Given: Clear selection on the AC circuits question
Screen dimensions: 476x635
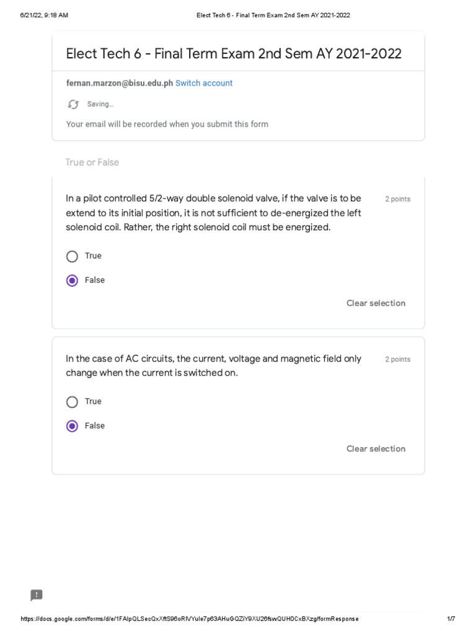Looking at the screenshot, I should pyautogui.click(x=376, y=449).
